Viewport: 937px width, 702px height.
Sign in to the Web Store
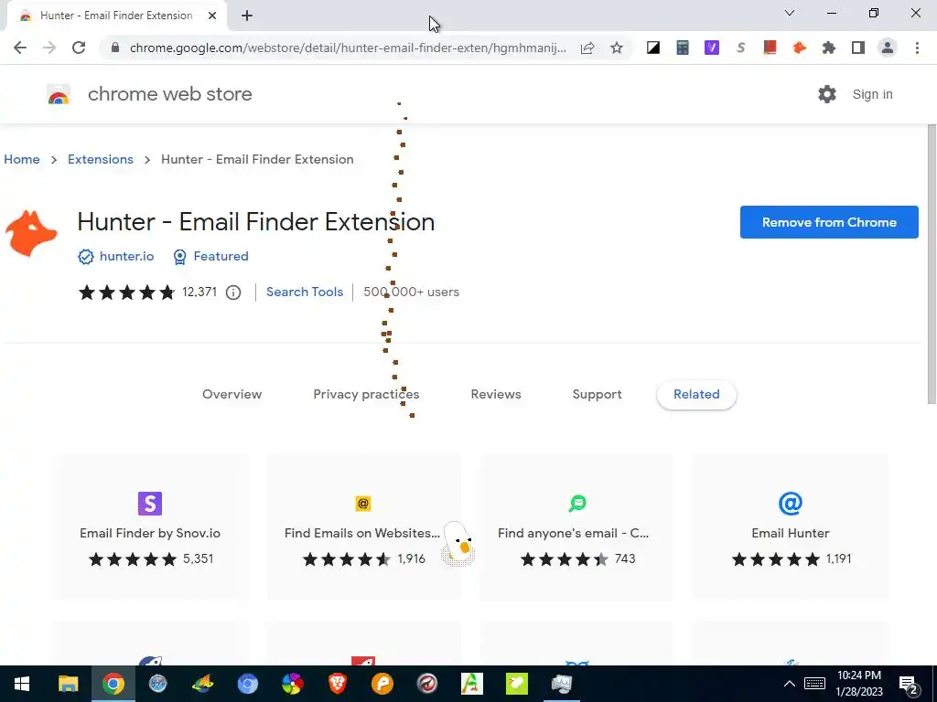coord(872,94)
